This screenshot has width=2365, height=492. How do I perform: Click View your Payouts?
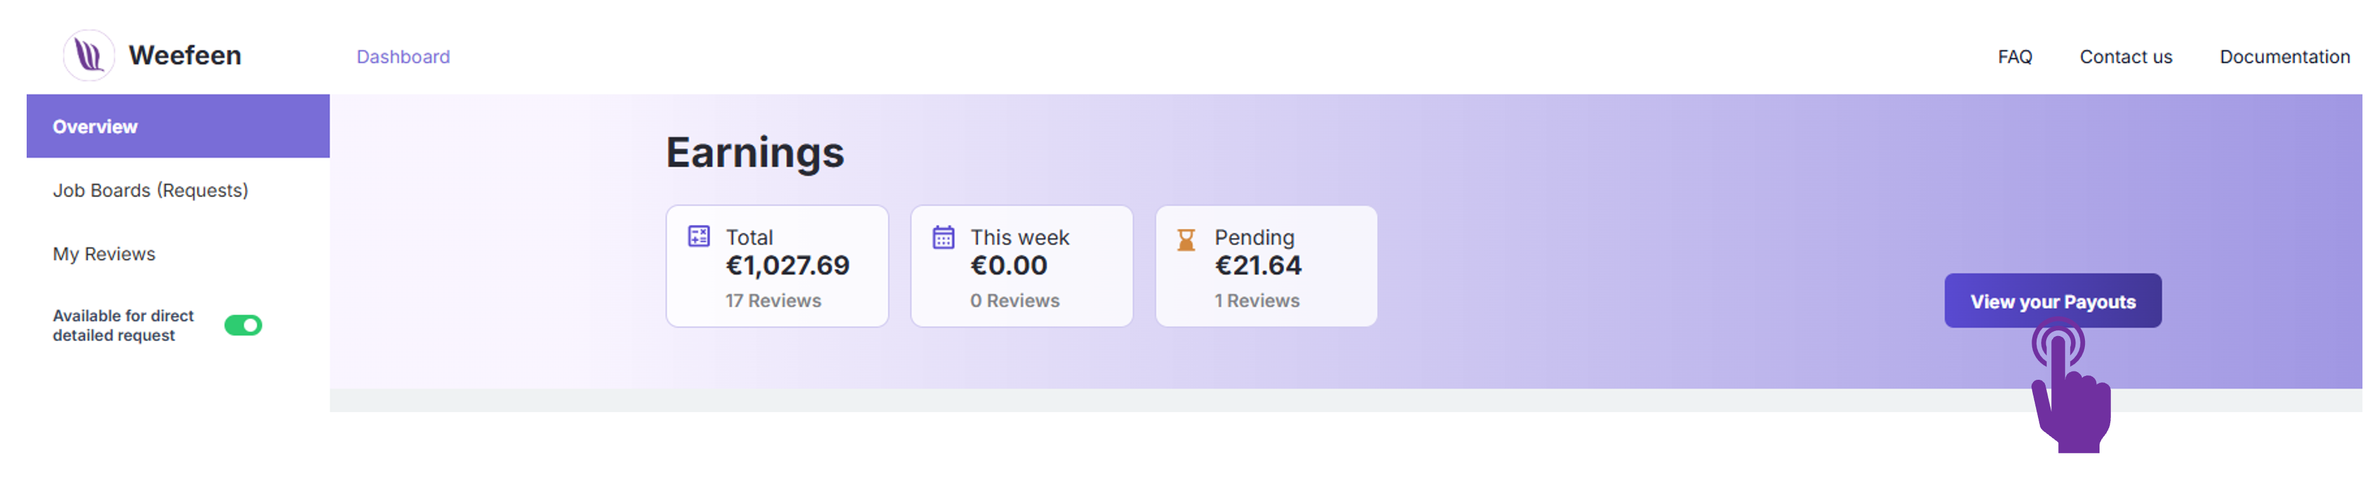[2053, 300]
